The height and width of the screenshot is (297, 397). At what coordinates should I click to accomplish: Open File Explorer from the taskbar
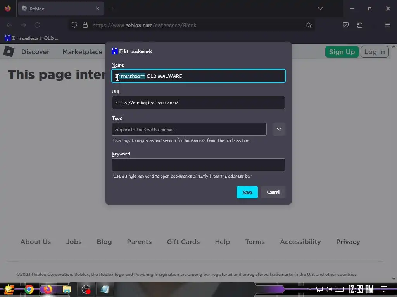click(x=67, y=289)
